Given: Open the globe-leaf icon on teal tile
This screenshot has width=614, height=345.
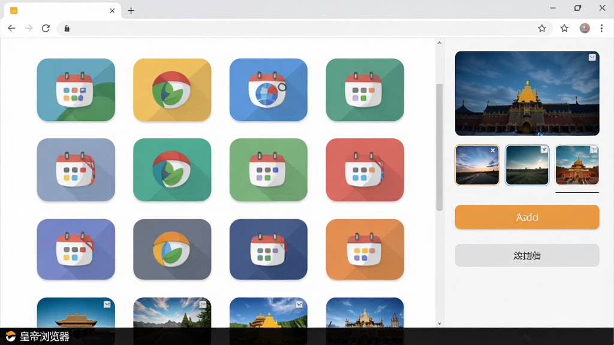Looking at the screenshot, I should click(x=172, y=170).
